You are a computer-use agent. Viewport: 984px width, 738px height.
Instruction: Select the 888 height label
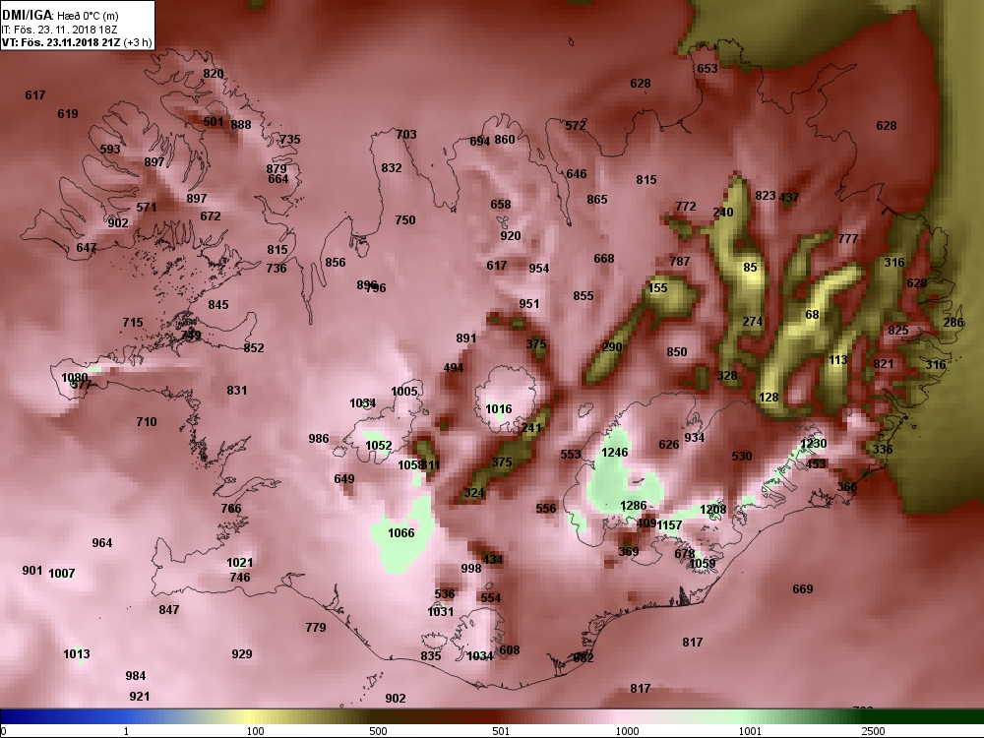241,125
